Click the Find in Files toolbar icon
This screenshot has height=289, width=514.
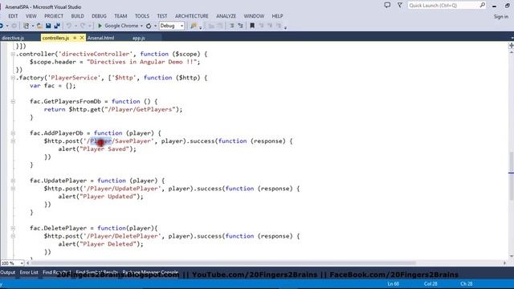coord(194,26)
